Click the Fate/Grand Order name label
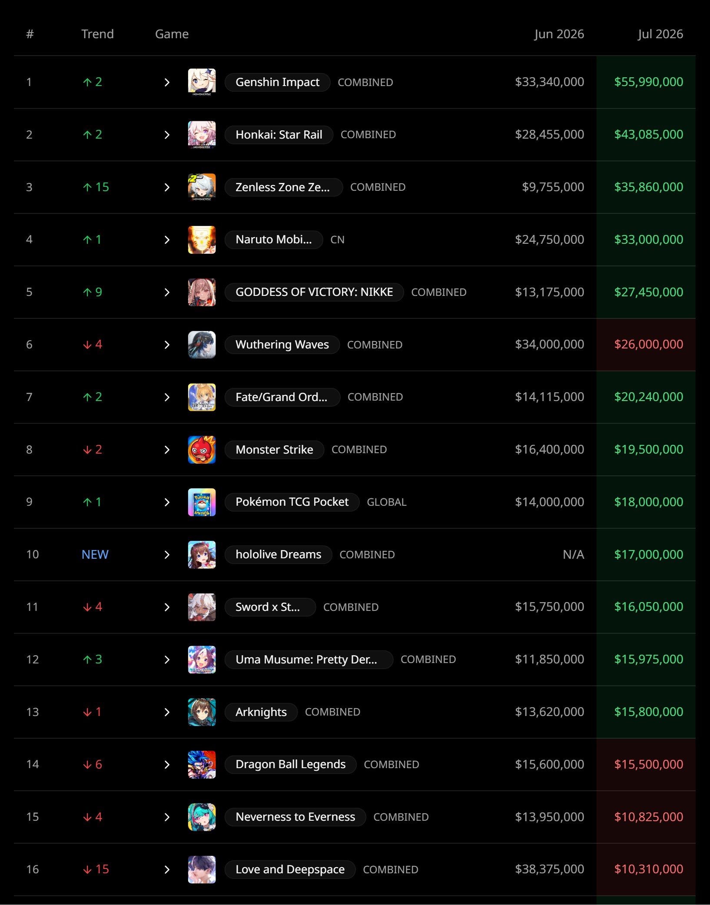Image resolution: width=710 pixels, height=905 pixels. (282, 397)
